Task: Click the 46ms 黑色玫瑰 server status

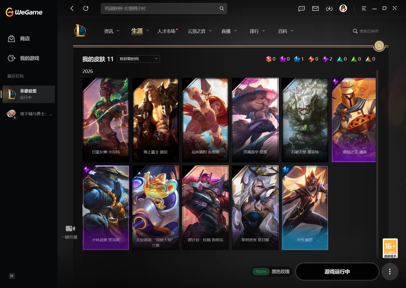Action: (272, 272)
